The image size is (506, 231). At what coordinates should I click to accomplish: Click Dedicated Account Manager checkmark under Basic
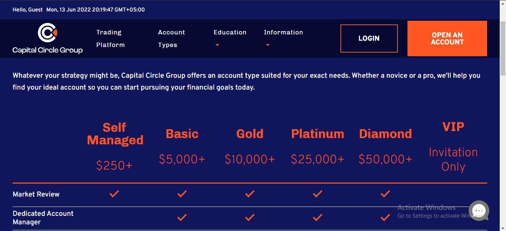[182, 217]
